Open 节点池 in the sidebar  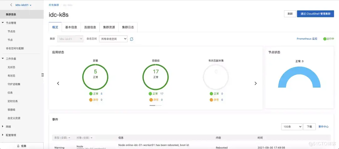click(11, 31)
